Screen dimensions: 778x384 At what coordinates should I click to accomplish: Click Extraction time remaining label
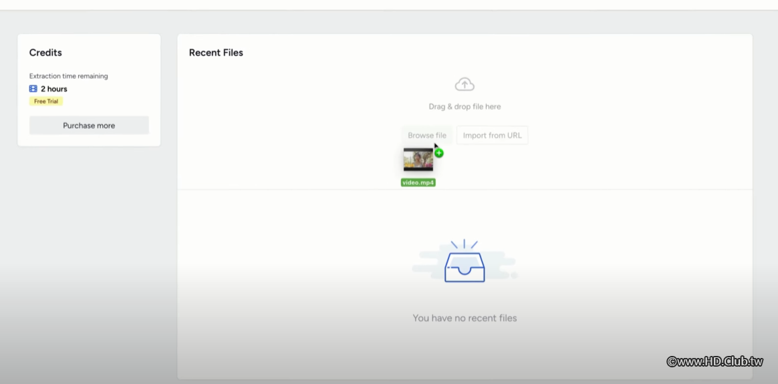click(68, 76)
